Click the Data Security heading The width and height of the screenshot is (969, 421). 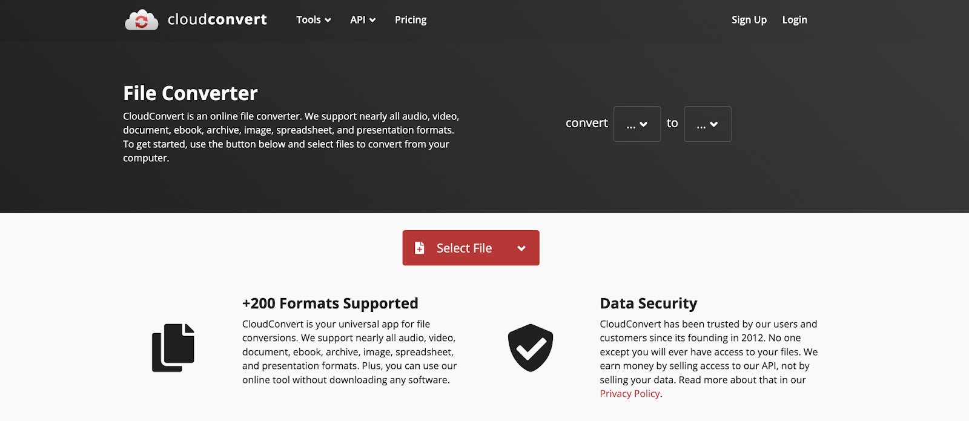(x=649, y=303)
